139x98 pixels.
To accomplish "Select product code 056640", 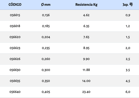I will [15, 92].
